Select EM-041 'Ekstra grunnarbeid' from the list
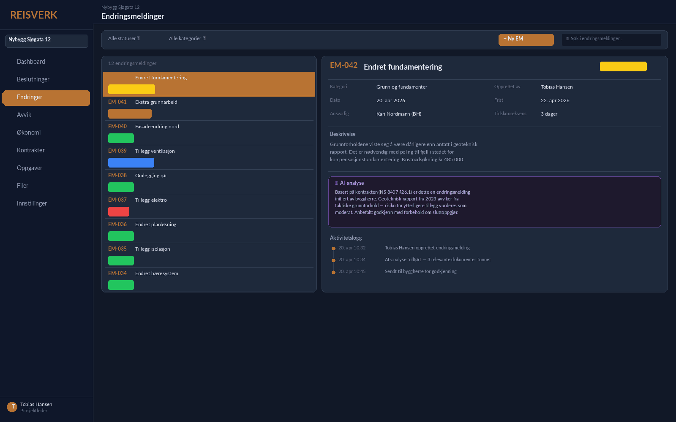676x422 pixels. pos(209,108)
